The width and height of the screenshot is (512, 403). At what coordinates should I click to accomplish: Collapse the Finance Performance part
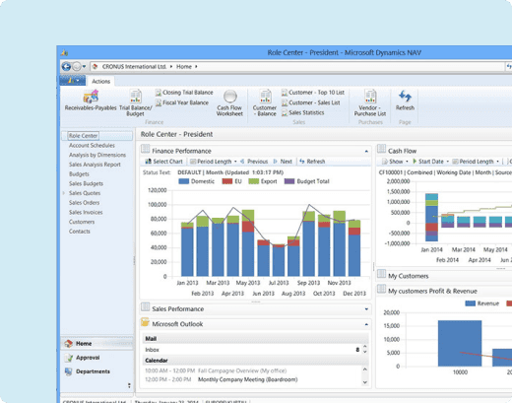pyautogui.click(x=366, y=152)
